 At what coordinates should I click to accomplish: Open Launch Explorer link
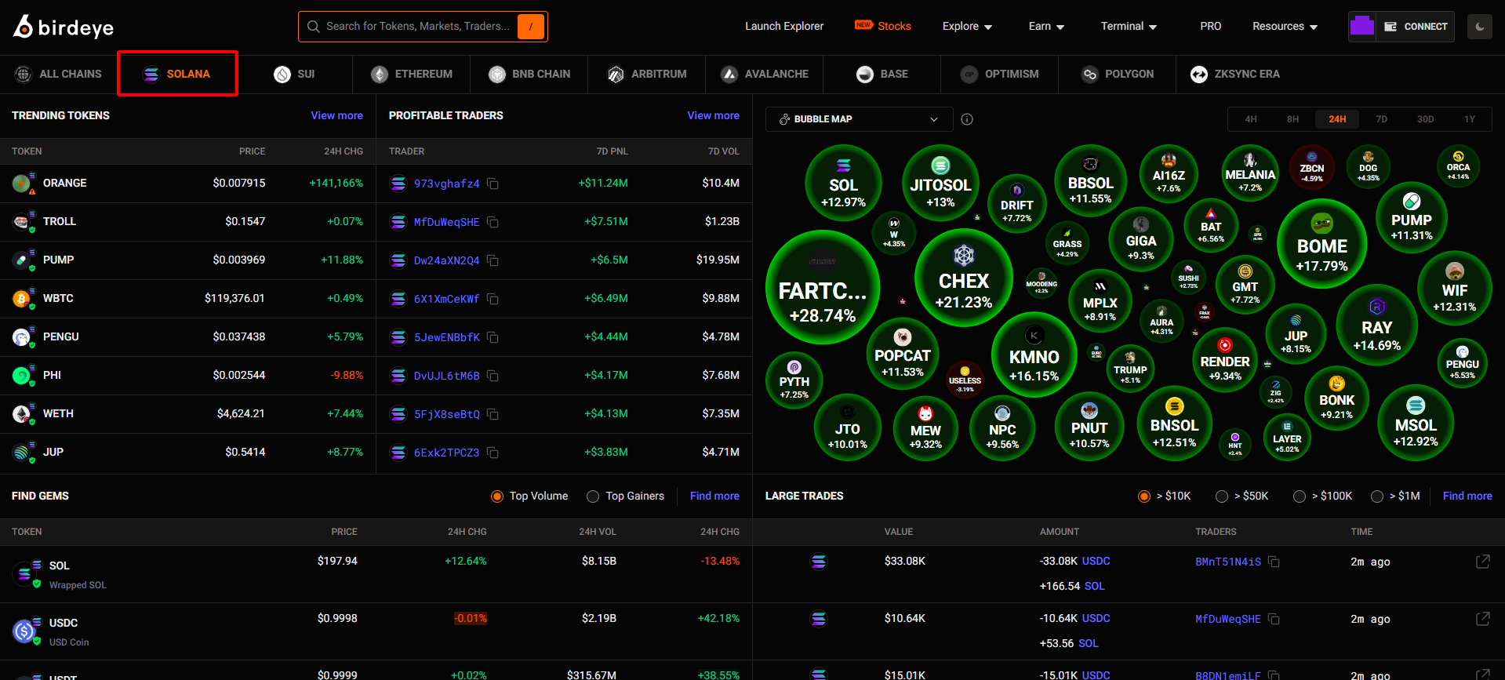pyautogui.click(x=784, y=27)
